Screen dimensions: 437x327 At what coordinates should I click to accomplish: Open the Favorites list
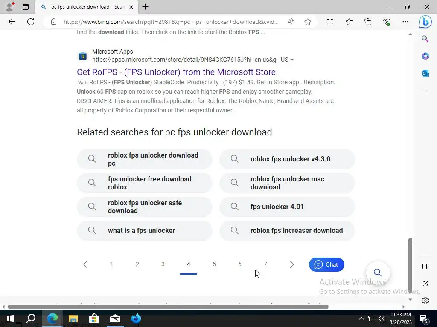(x=349, y=22)
